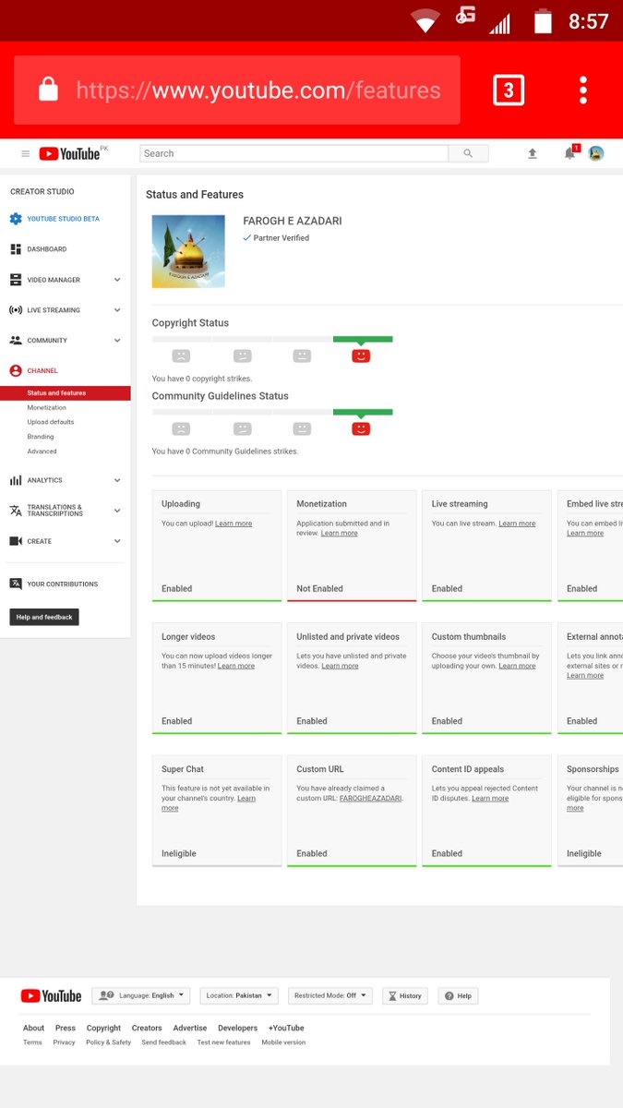Image resolution: width=623 pixels, height=1108 pixels.
Task: Click Test new features footer link
Action: pos(223,1042)
